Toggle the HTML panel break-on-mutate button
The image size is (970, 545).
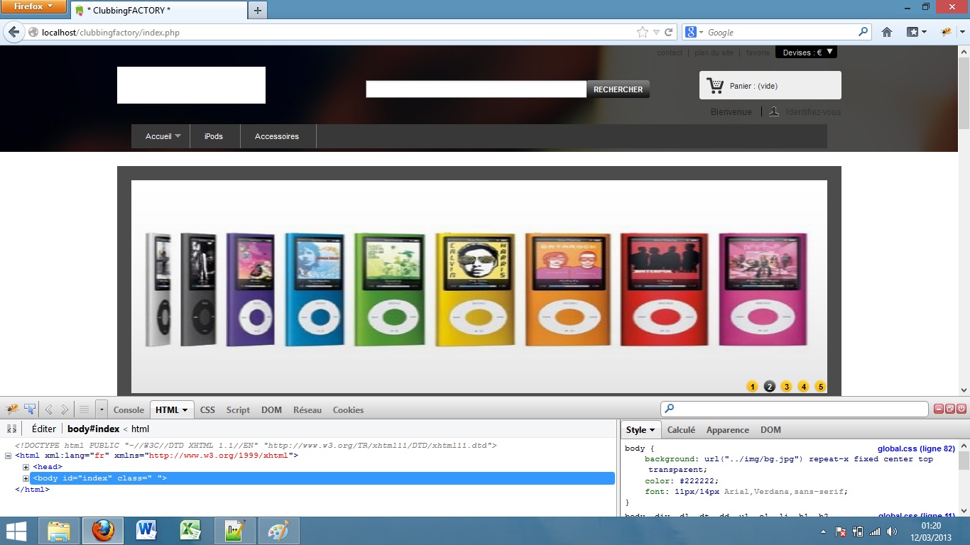[x=12, y=429]
